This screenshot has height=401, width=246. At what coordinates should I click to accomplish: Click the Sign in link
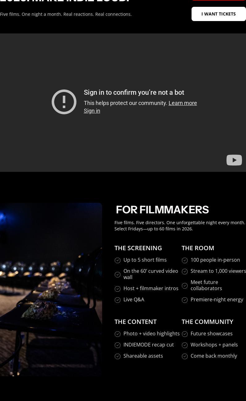point(92,111)
